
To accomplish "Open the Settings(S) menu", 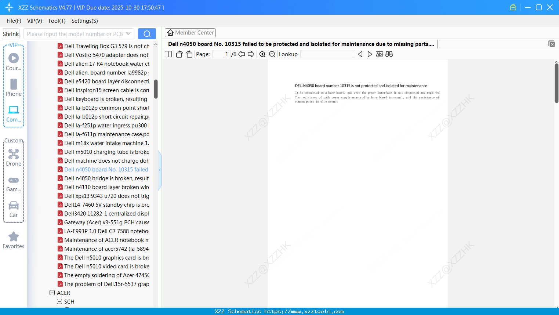I will click(85, 21).
